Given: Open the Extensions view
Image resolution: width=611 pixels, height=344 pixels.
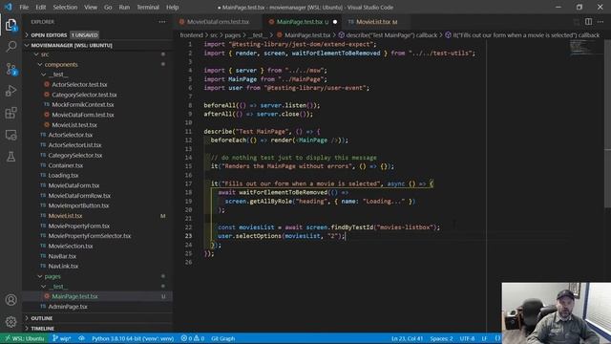Looking at the screenshot, I should [x=11, y=113].
